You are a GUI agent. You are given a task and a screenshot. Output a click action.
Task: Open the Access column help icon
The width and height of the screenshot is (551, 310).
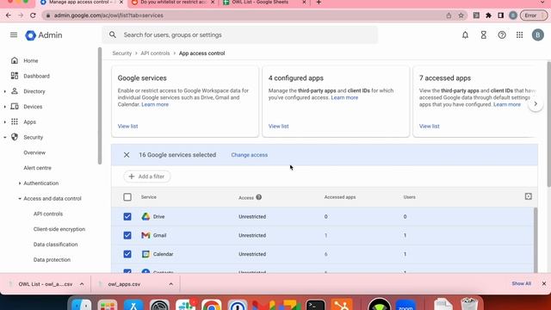pyautogui.click(x=258, y=197)
